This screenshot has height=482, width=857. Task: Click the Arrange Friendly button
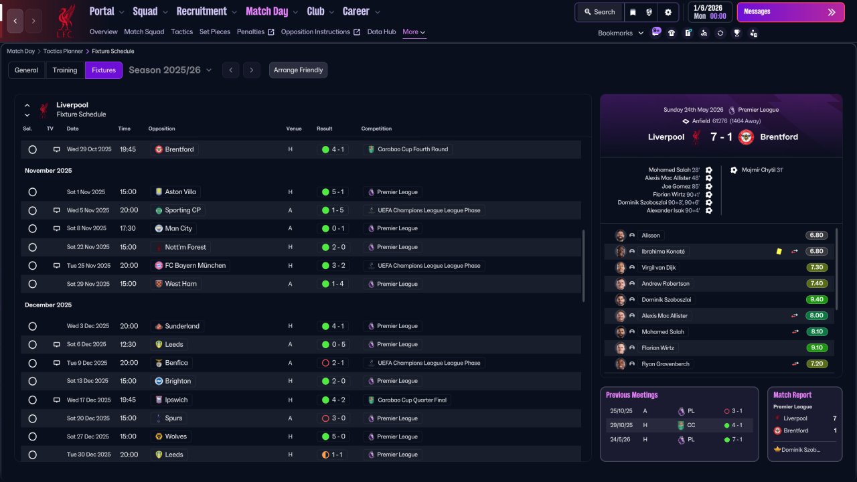(299, 70)
